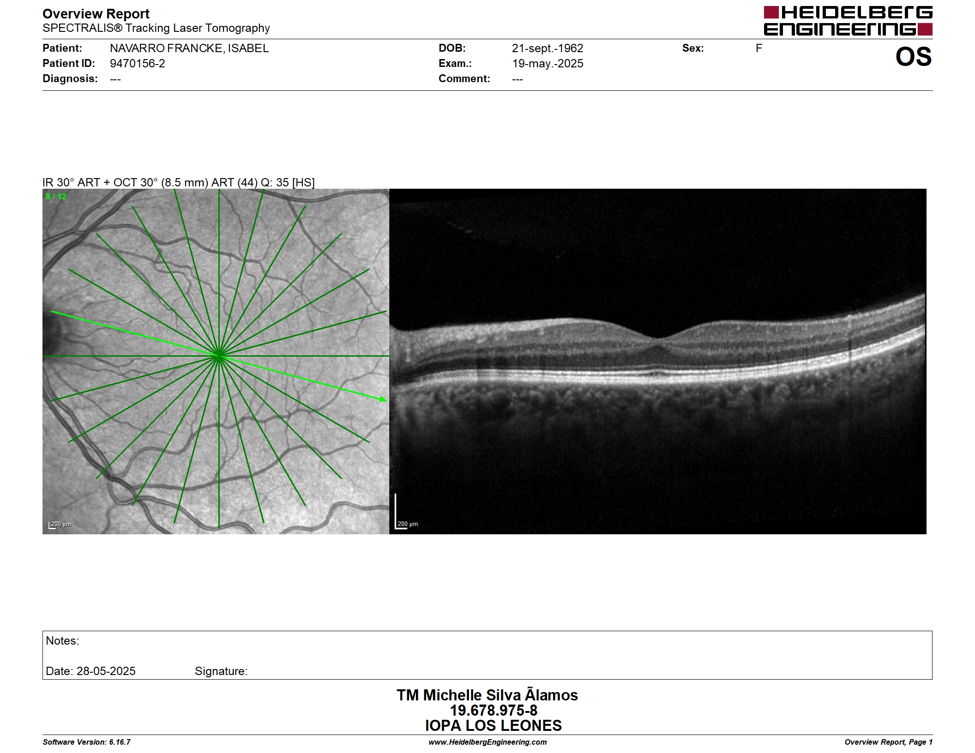The image size is (975, 753).
Task: Click inside the Notes box
Action: coord(487,655)
